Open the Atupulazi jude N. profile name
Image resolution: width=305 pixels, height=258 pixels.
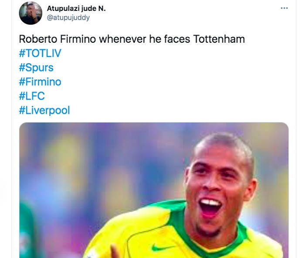tap(76, 9)
